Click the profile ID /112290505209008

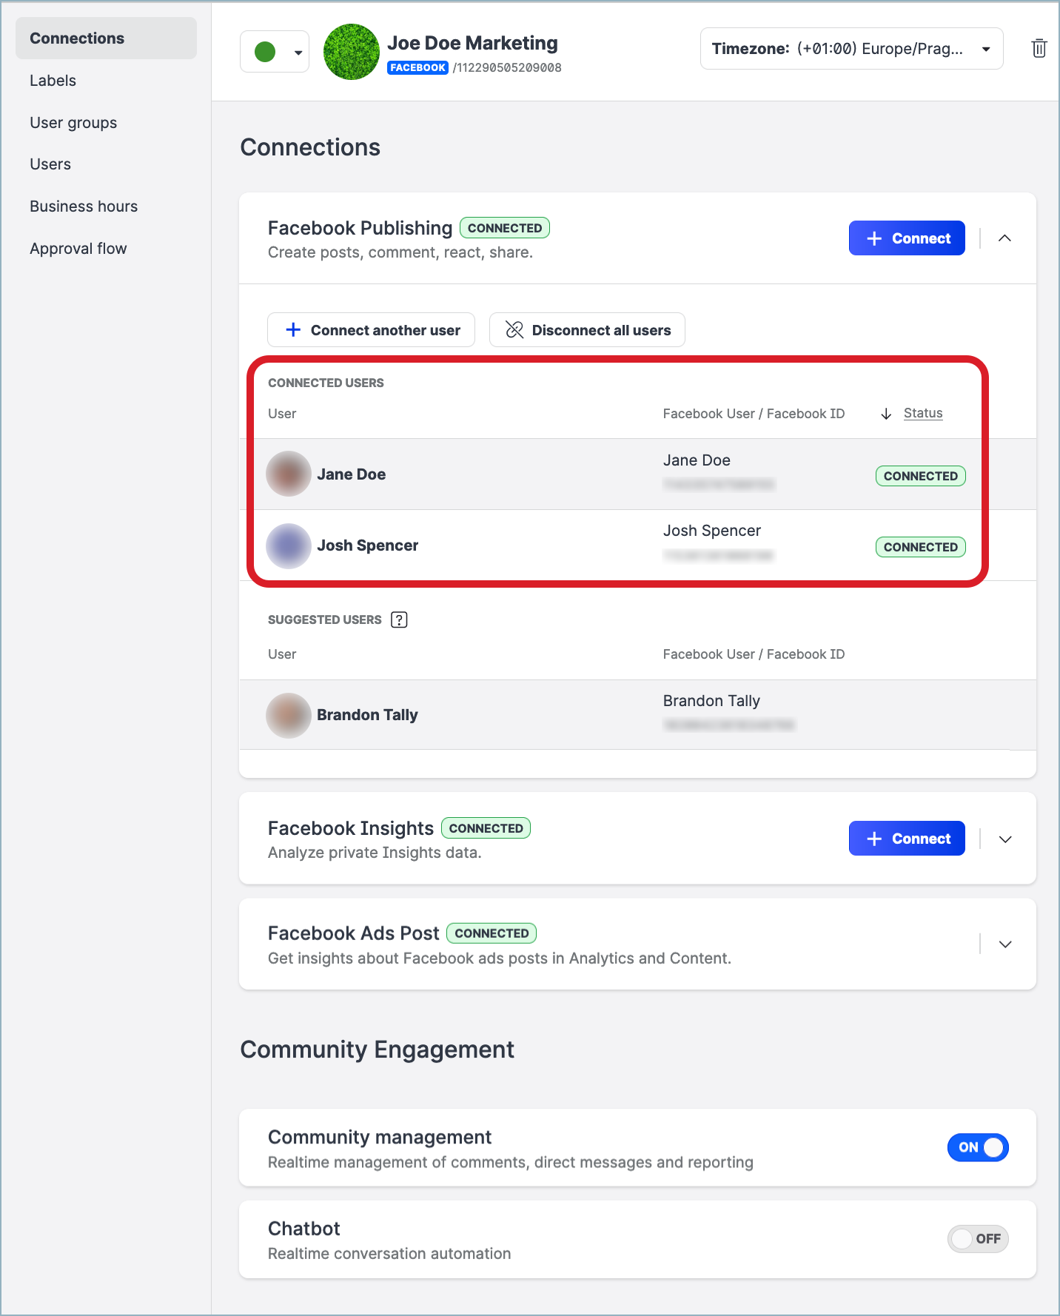(x=507, y=67)
